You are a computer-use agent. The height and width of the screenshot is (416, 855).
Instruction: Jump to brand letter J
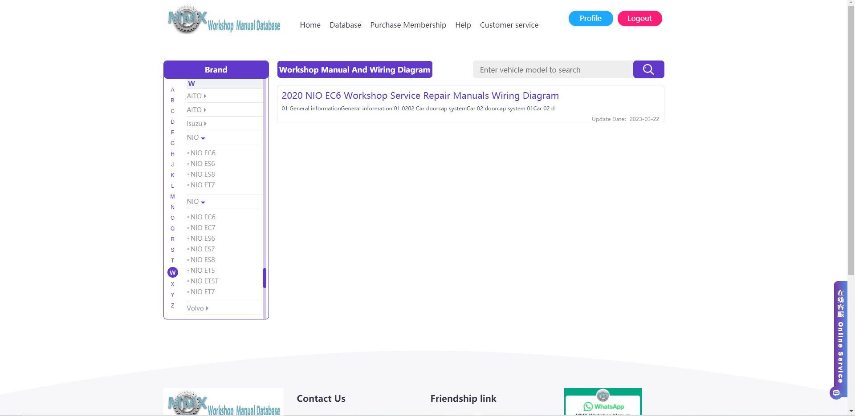[173, 165]
